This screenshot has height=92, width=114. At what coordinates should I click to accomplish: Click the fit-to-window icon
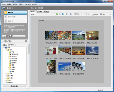89,14
